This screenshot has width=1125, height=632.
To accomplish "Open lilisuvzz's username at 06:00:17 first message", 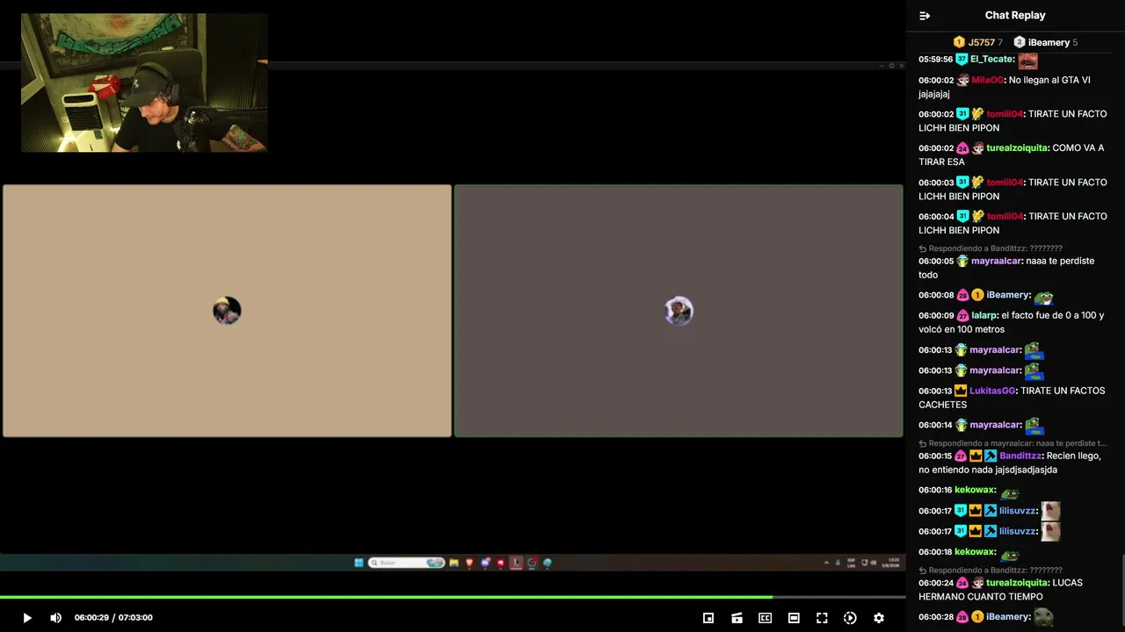I will 1018,511.
